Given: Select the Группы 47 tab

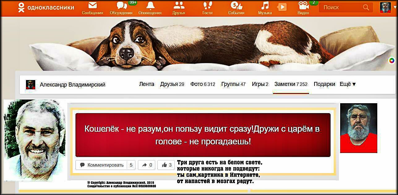Looking at the screenshot, I should 233,84.
